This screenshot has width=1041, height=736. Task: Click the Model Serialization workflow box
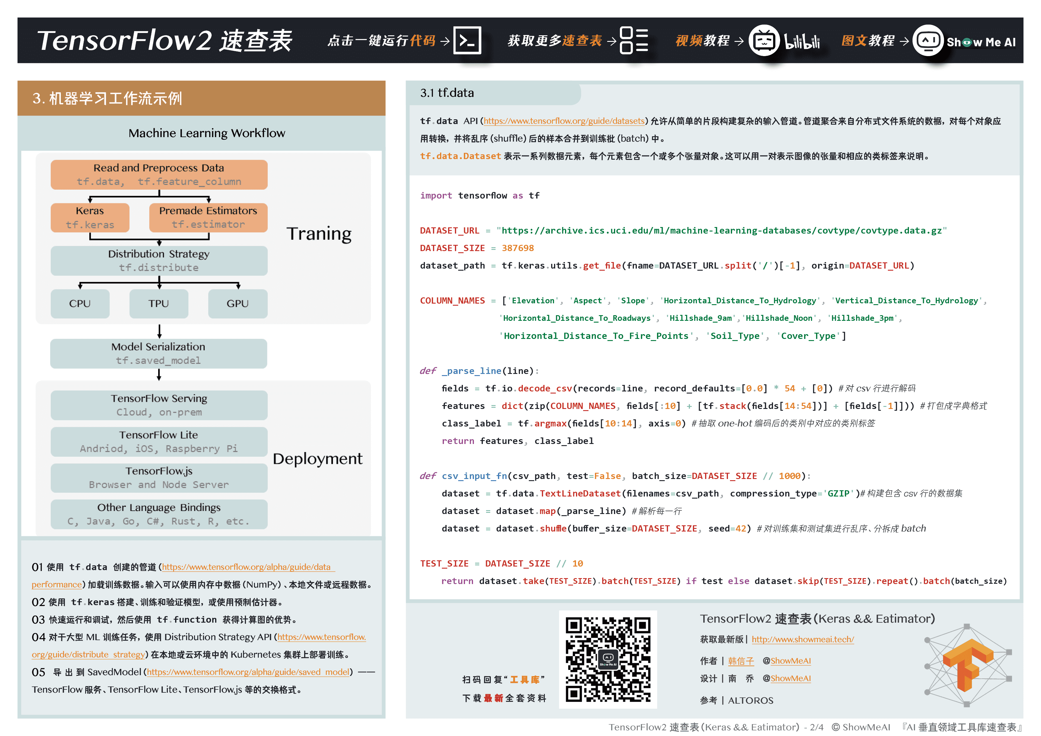[159, 353]
